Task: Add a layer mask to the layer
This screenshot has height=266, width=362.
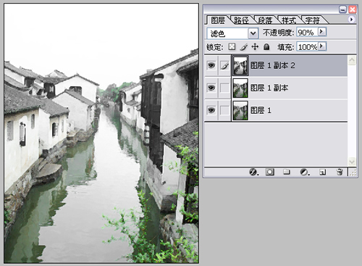Action: click(270, 172)
